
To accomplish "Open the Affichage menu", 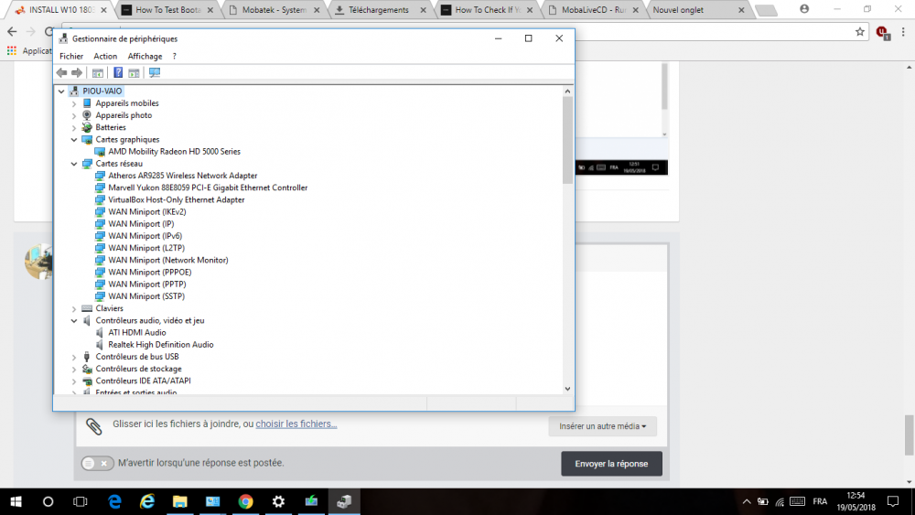I will point(145,57).
